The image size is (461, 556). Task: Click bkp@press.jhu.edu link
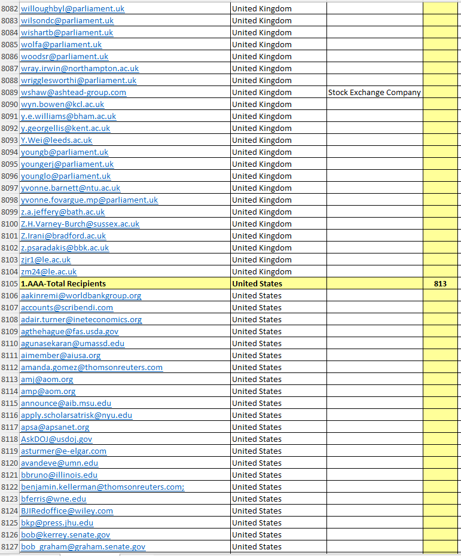[57, 523]
